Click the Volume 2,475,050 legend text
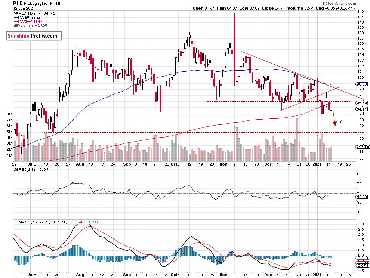Viewport: 370px width, 278px height. pyautogui.click(x=32, y=25)
